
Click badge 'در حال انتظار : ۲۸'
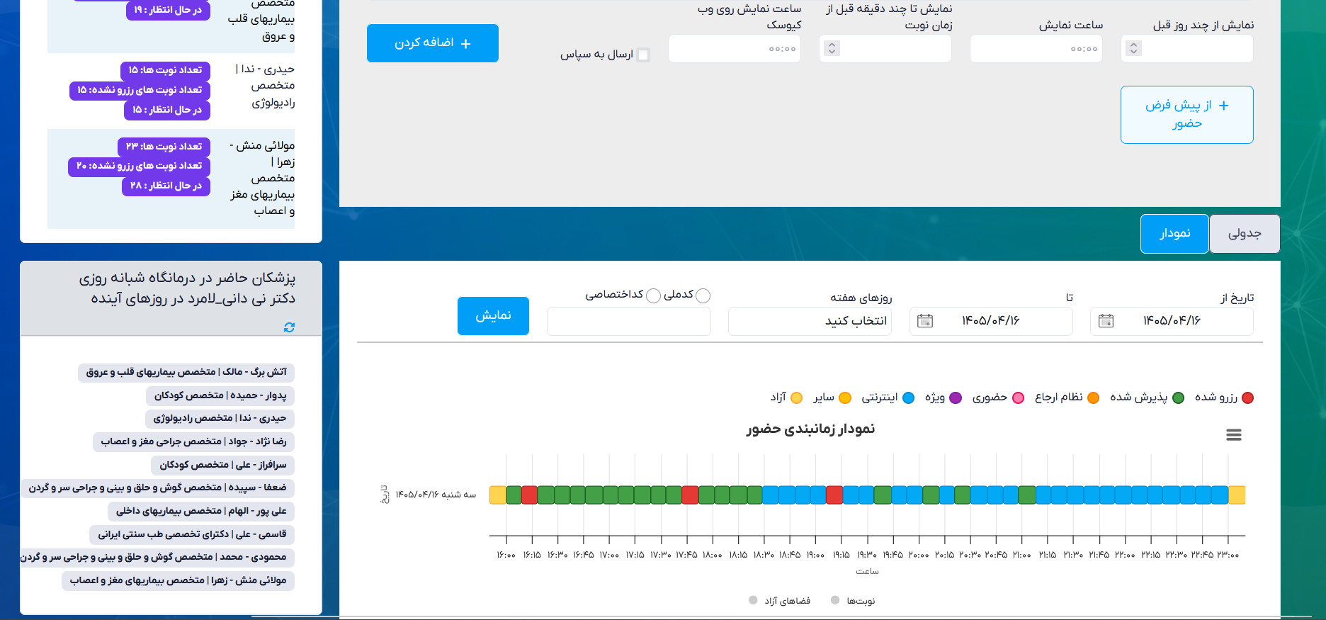tap(166, 186)
